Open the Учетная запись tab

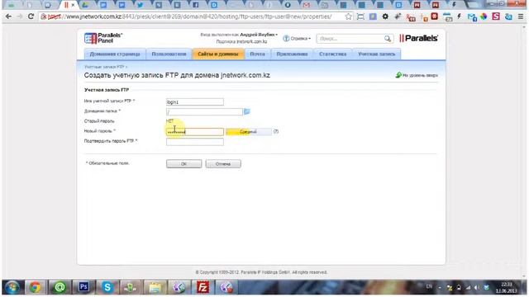(377, 54)
